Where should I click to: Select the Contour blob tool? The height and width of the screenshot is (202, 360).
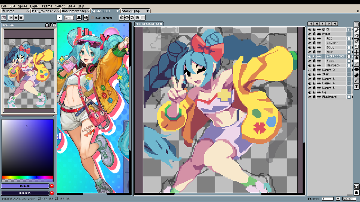[x=356, y=75]
